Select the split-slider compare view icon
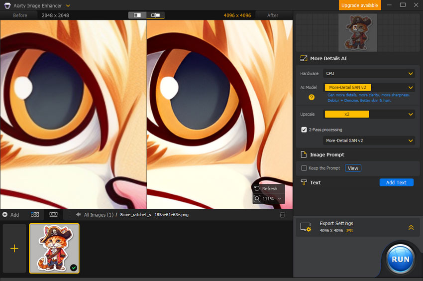The height and width of the screenshot is (281, 423). pyautogui.click(x=137, y=15)
